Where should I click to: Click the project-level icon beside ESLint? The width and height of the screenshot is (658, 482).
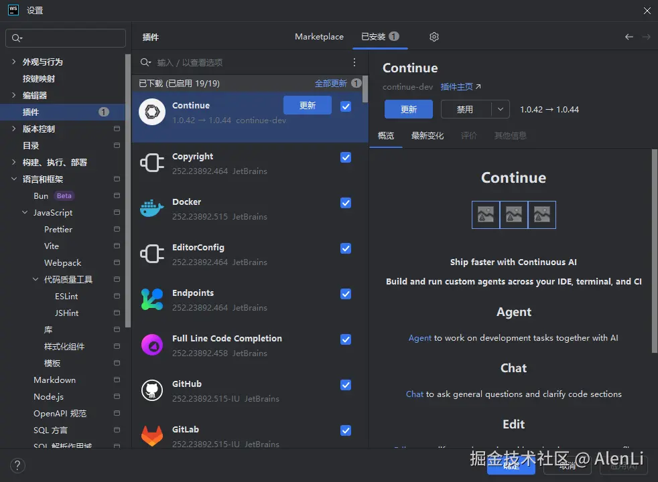point(117,296)
